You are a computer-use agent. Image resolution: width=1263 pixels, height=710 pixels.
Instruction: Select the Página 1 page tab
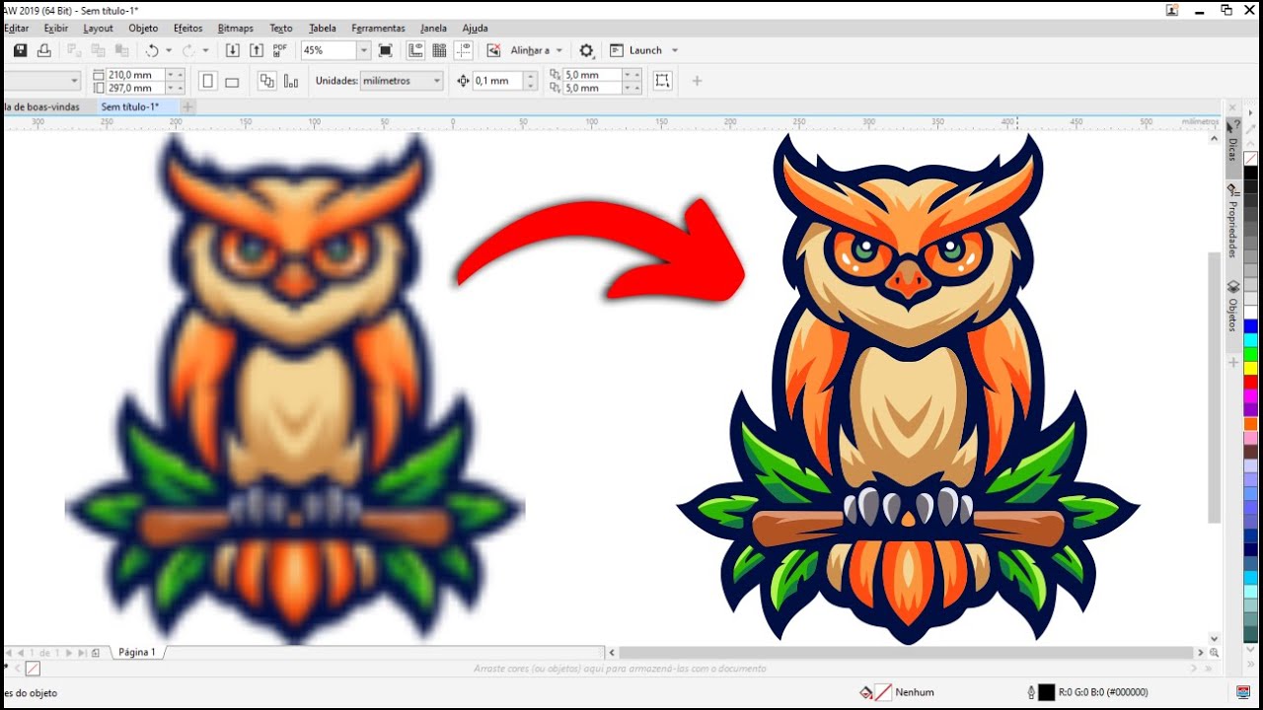[x=137, y=652]
